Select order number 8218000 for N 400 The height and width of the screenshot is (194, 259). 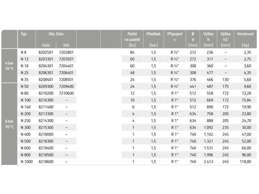(46, 134)
